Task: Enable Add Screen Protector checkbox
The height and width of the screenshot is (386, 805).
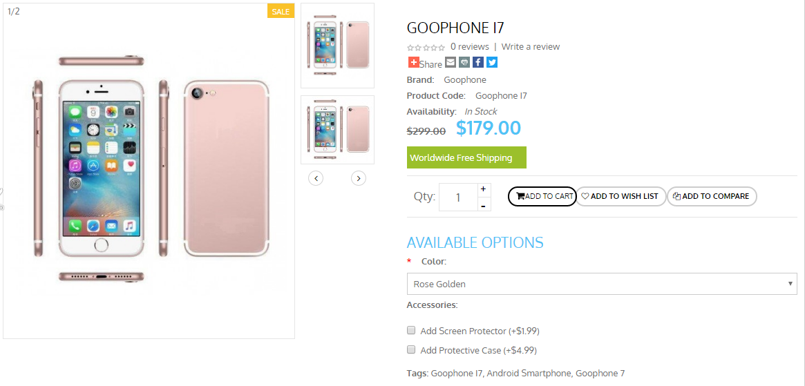Action: 411,330
